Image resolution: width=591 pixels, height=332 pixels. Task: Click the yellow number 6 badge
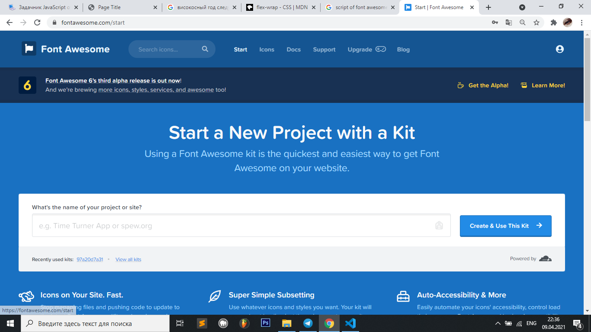tap(27, 85)
